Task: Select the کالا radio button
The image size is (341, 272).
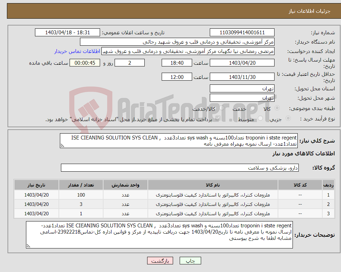Action: (x=277, y=108)
